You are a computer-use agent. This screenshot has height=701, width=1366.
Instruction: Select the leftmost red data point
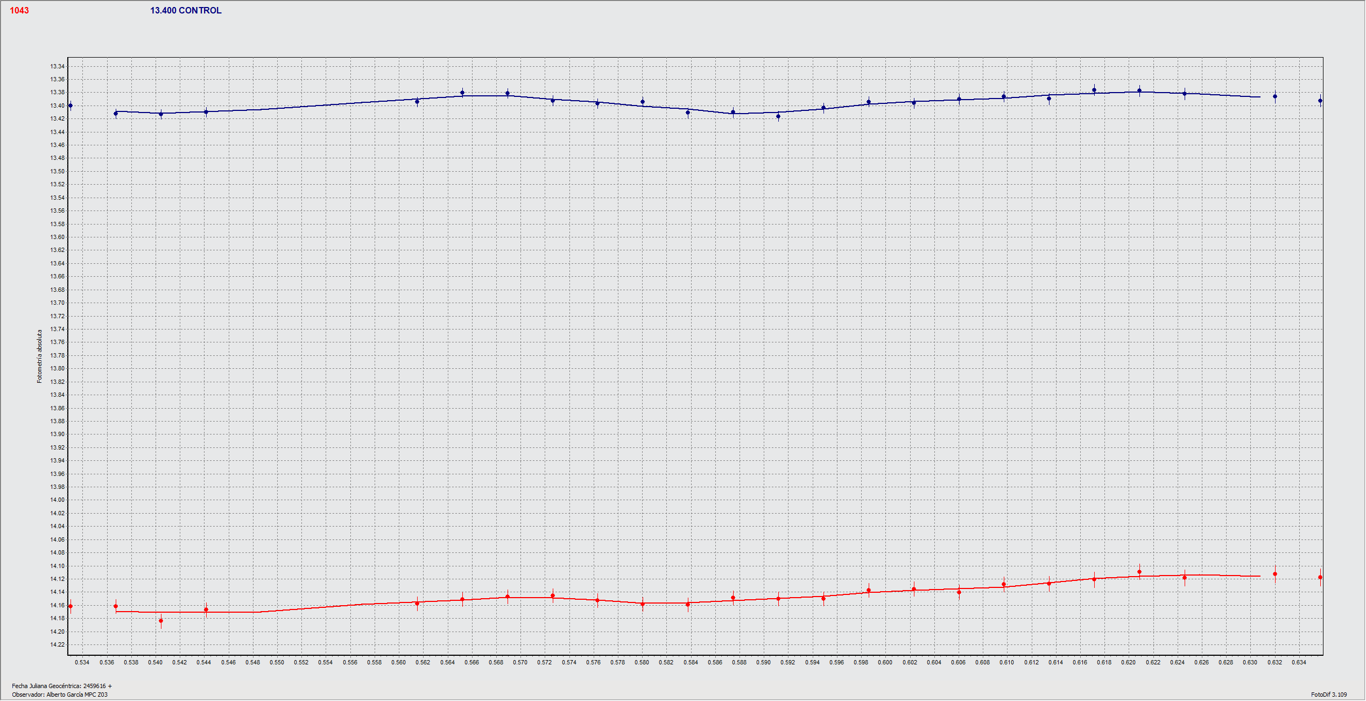71,607
